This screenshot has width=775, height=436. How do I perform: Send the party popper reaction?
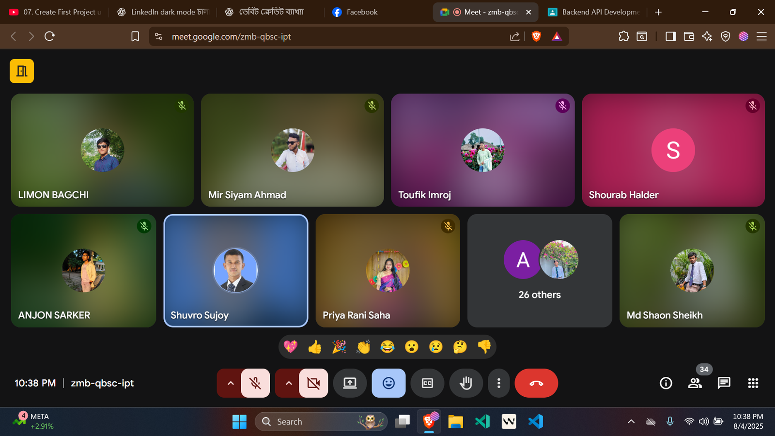tap(339, 347)
